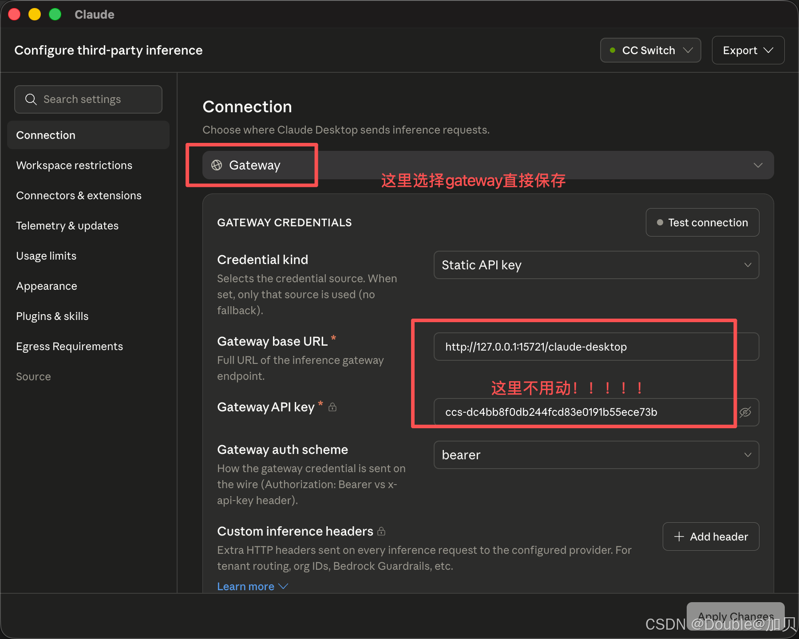
Task: Go to Connectors & extensions
Action: (88, 195)
